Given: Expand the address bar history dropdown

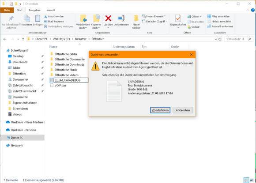Looking at the screenshot, I should pyautogui.click(x=215, y=39).
